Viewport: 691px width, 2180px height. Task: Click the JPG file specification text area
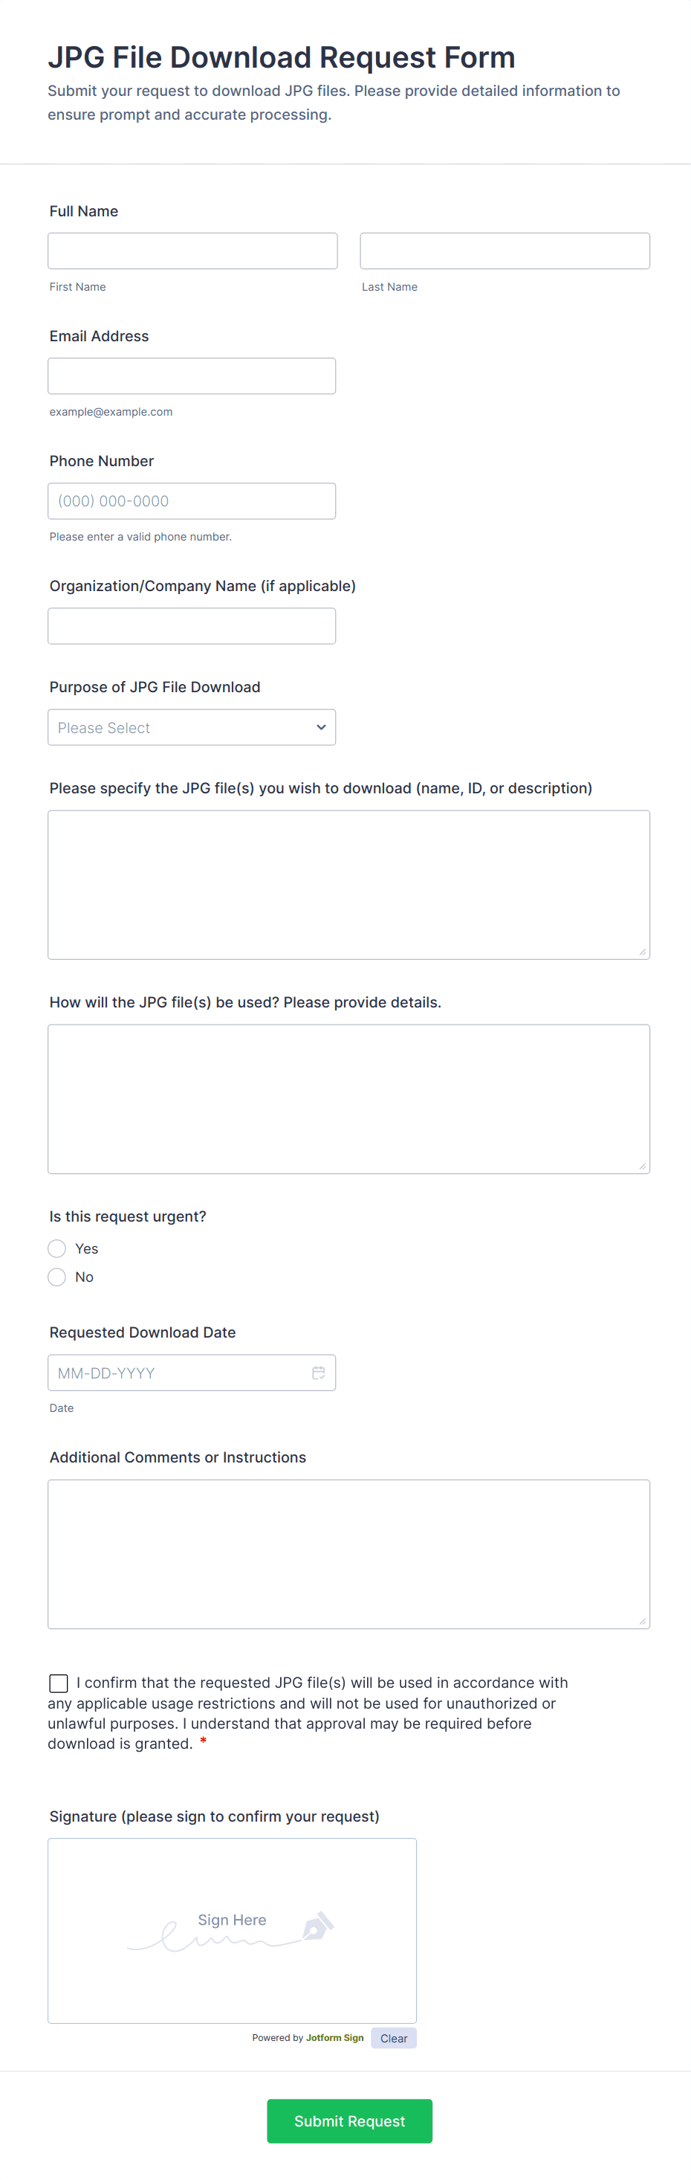click(x=348, y=884)
